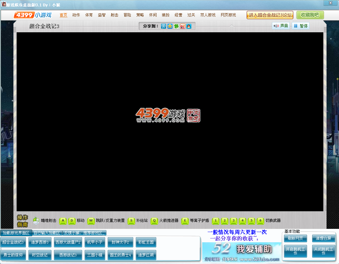Open the 双人游戏 category
This screenshot has height=264, width=339.
pyautogui.click(x=208, y=15)
